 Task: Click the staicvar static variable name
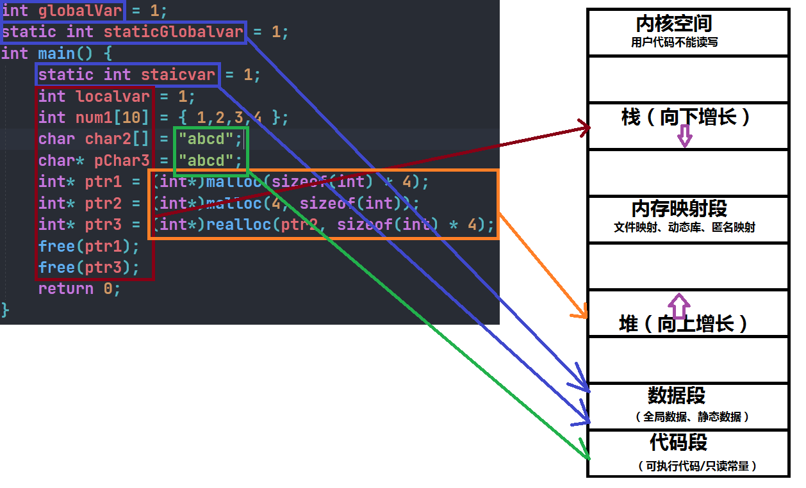178,75
